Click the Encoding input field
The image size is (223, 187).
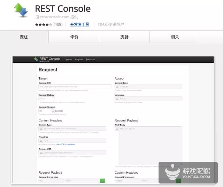click(75, 141)
